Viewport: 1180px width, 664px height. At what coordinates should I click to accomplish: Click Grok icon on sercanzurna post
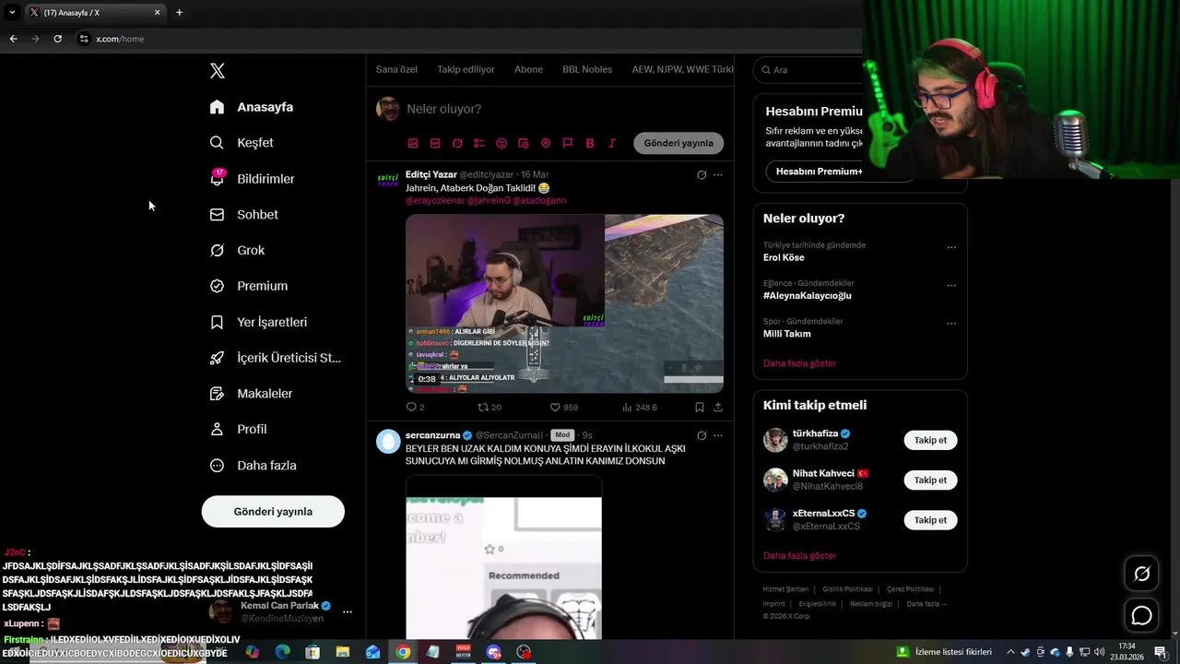coord(702,435)
